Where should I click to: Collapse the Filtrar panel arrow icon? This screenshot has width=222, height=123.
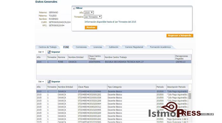click(x=74, y=8)
